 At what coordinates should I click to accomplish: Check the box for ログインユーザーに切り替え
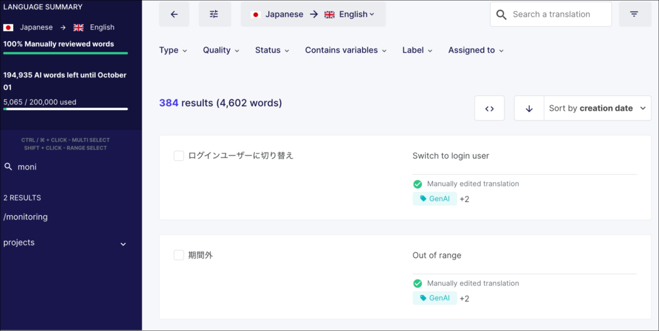coord(178,155)
